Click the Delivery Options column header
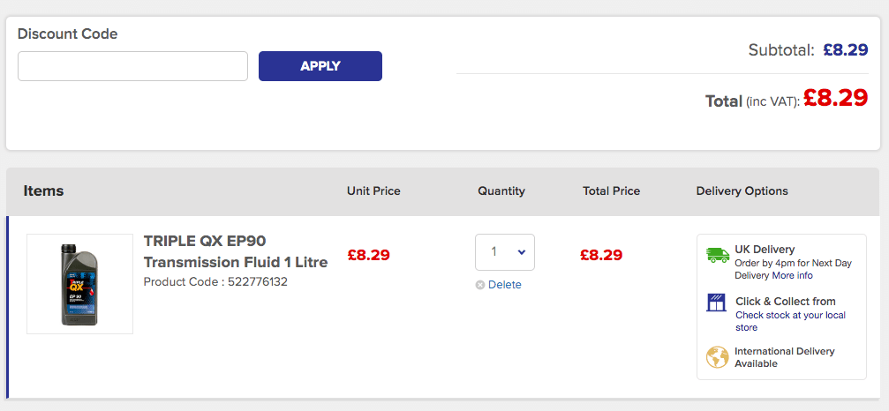Screen dimensions: 889x411 tap(742, 191)
